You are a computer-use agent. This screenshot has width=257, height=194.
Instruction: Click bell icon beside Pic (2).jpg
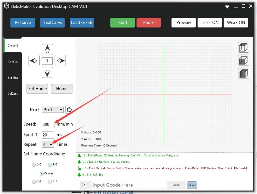(x=79, y=175)
